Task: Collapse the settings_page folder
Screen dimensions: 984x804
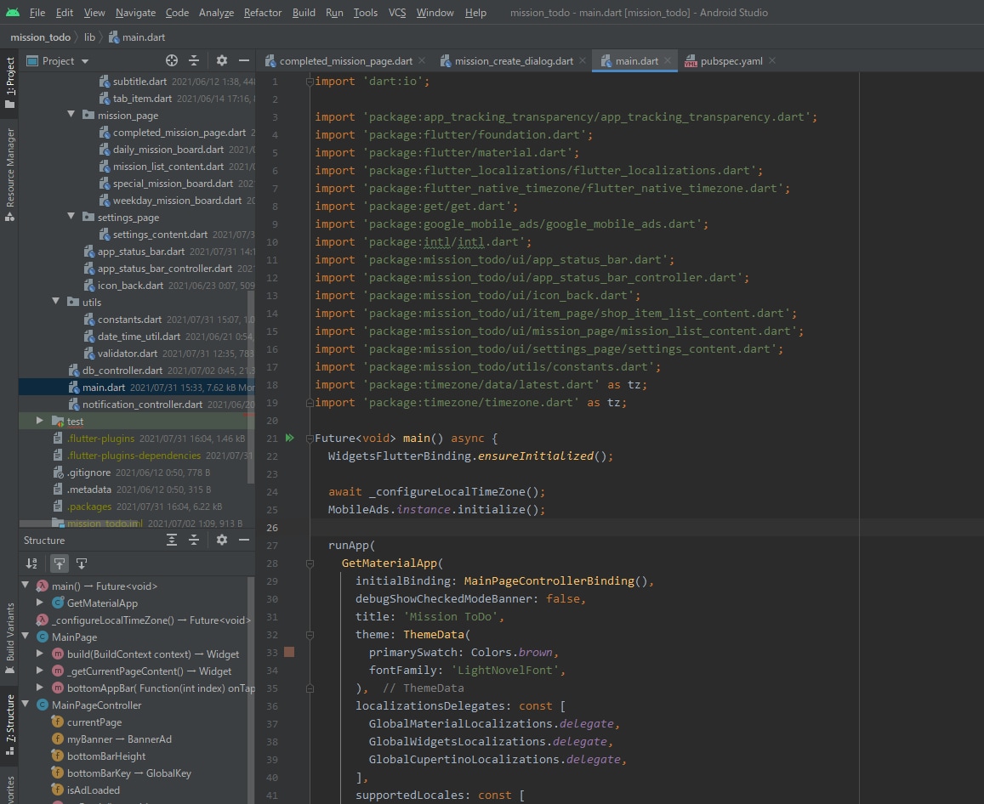Action: (x=71, y=217)
